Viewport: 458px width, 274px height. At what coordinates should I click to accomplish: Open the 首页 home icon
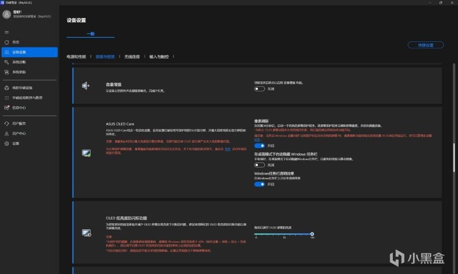click(7, 42)
